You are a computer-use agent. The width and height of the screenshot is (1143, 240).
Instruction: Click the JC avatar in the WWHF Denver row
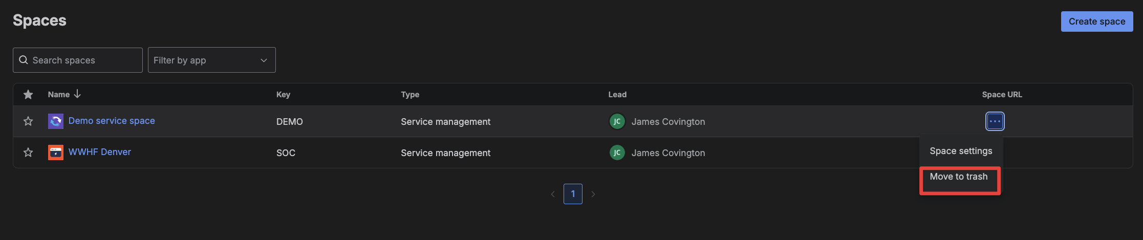click(617, 152)
